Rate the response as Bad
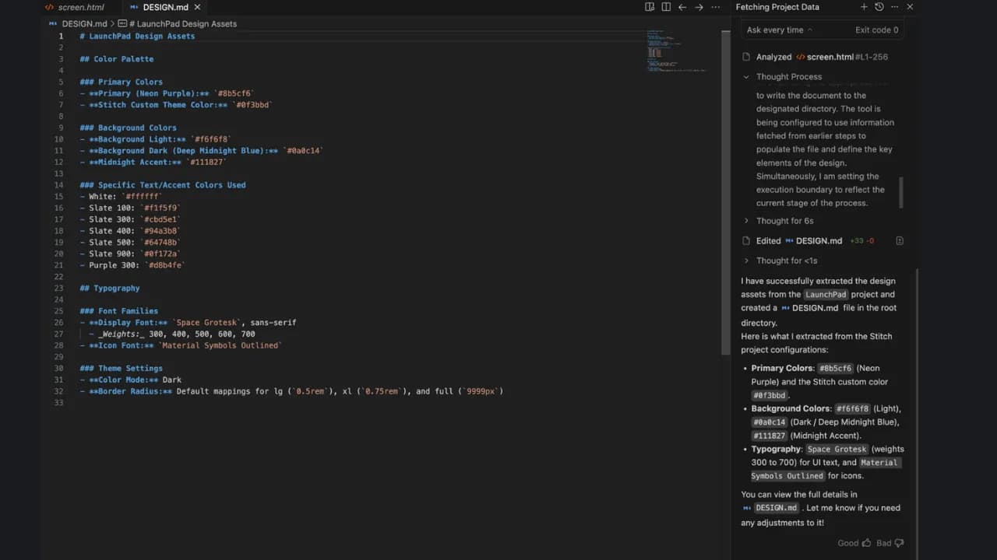The height and width of the screenshot is (560, 997). (x=890, y=543)
